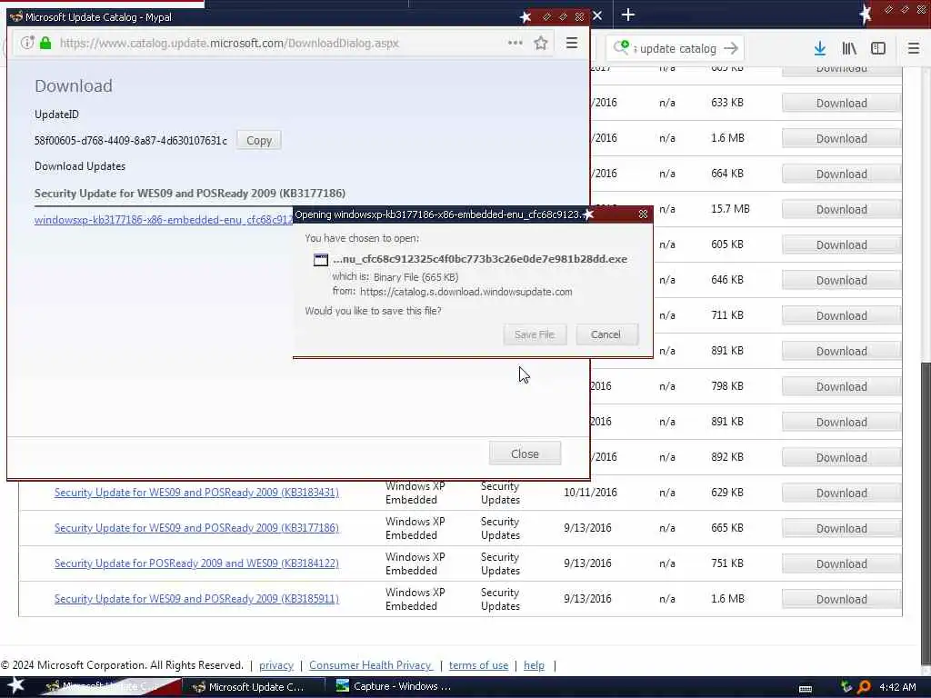Download the 605 KB update
This screenshot has width=931, height=698.
click(841, 245)
